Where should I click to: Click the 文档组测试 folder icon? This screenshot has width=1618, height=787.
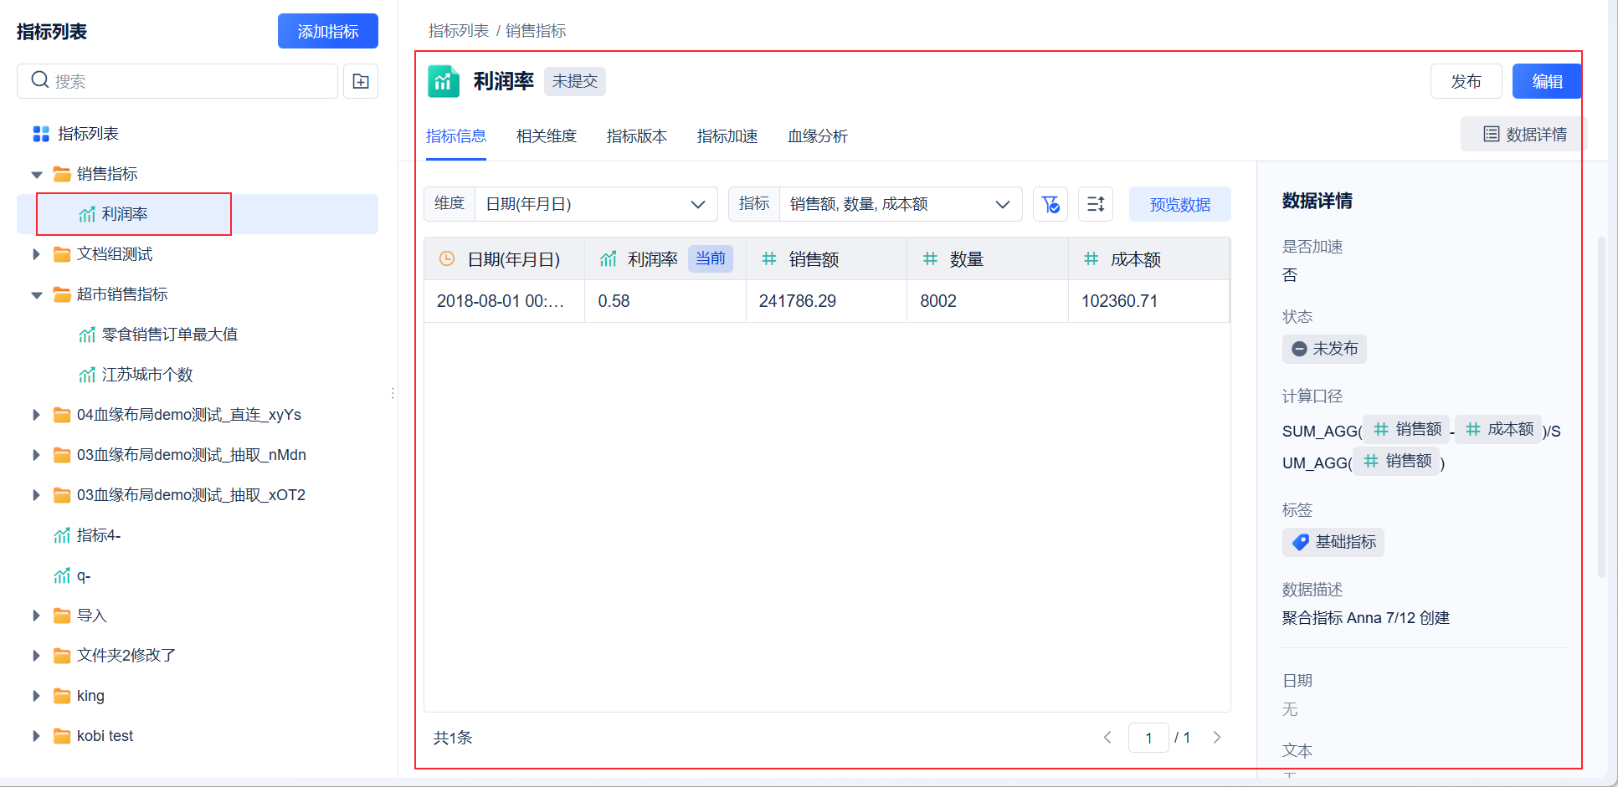(x=62, y=254)
